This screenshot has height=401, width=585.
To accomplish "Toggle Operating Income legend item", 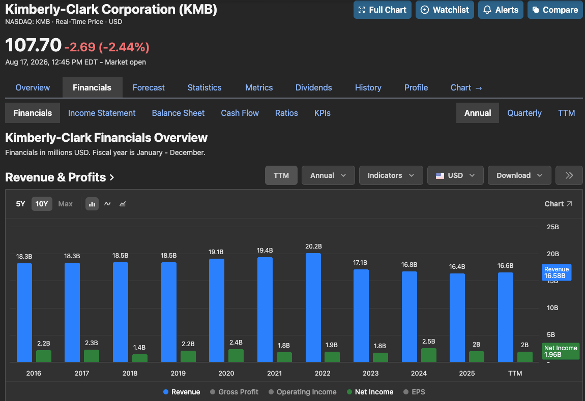I will click(x=303, y=392).
